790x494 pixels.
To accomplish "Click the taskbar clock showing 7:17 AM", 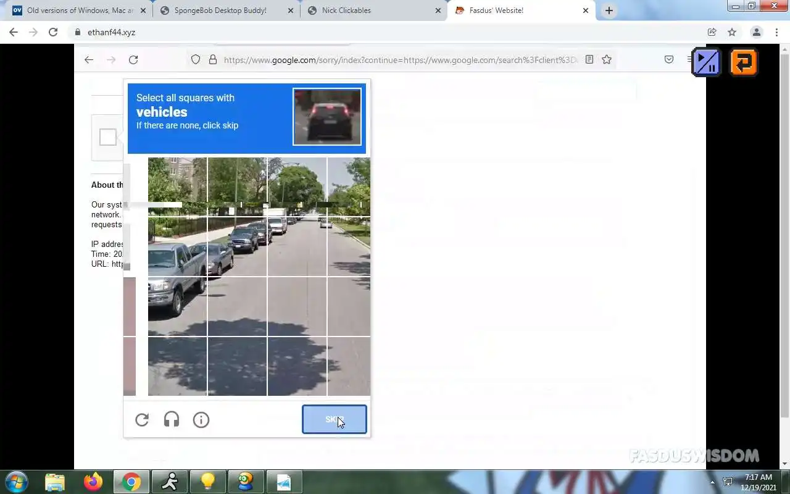I will click(x=759, y=482).
